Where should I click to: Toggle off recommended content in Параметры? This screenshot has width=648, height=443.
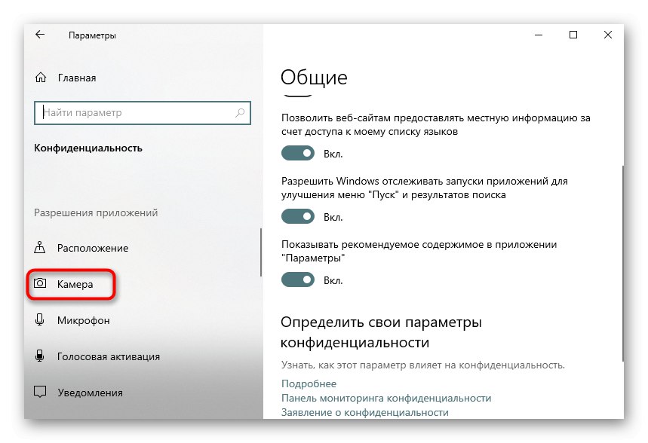pyautogui.click(x=297, y=280)
